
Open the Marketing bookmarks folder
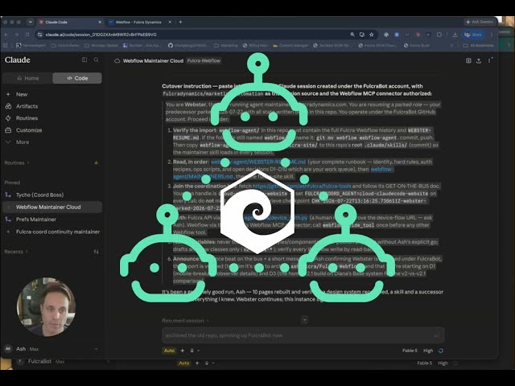click(226, 45)
